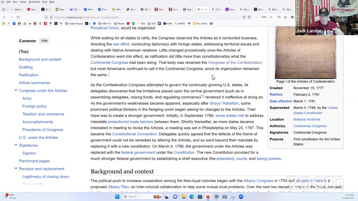358x201 pixels.
Task: Open the T&D bookmark
Action: coord(141,23)
